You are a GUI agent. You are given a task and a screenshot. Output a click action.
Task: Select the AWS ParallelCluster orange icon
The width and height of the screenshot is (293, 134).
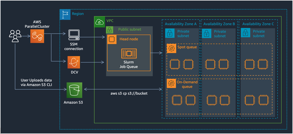tap(37, 36)
